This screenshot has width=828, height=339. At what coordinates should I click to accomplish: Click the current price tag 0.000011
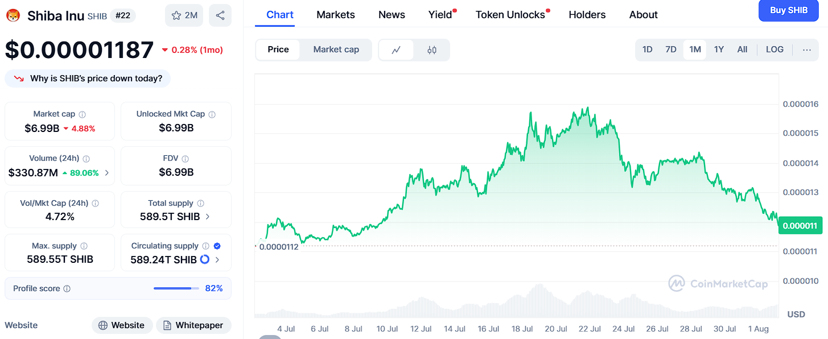[800, 226]
